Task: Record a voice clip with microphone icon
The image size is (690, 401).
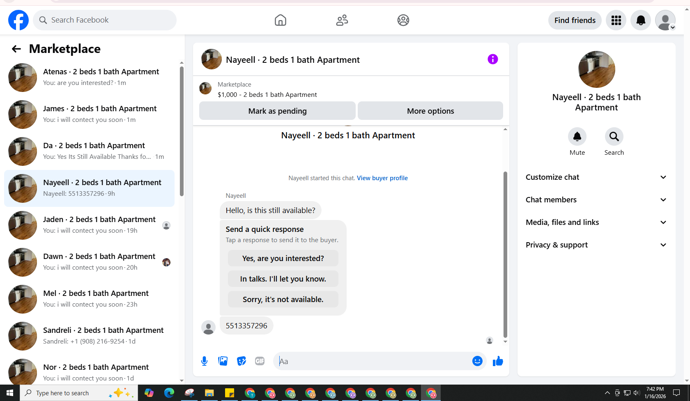Action: 204,361
